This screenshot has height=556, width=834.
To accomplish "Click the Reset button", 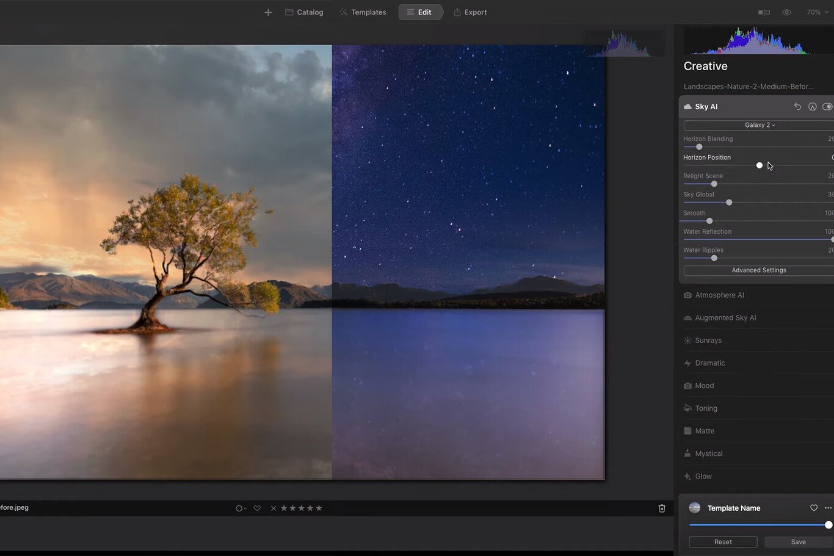I will click(x=723, y=542).
